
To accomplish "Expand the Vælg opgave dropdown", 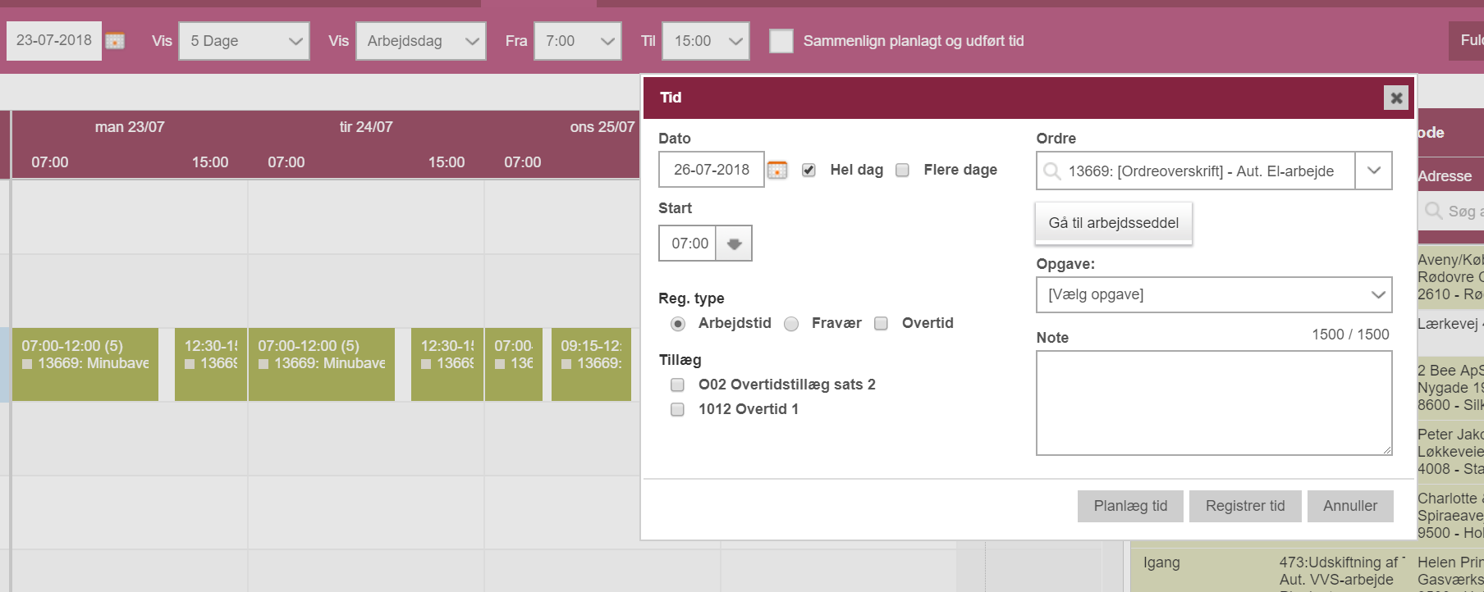I will tap(1214, 294).
